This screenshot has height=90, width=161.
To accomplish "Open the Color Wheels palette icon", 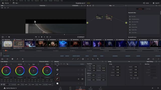I will 12,59.
